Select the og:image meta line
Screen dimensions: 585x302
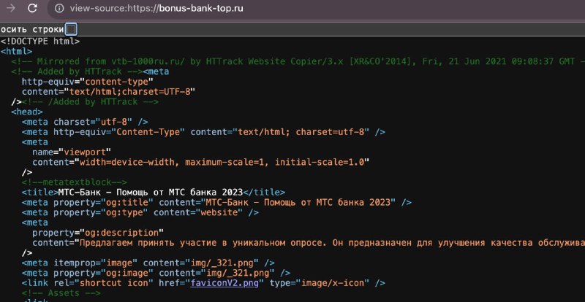pos(156,273)
